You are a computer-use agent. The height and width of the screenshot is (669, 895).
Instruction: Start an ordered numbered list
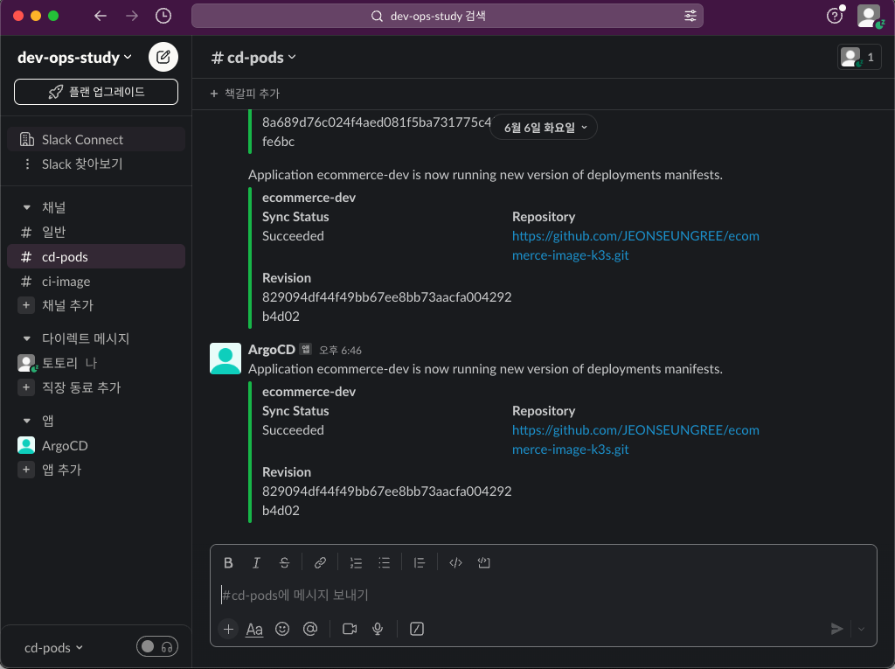[357, 562]
